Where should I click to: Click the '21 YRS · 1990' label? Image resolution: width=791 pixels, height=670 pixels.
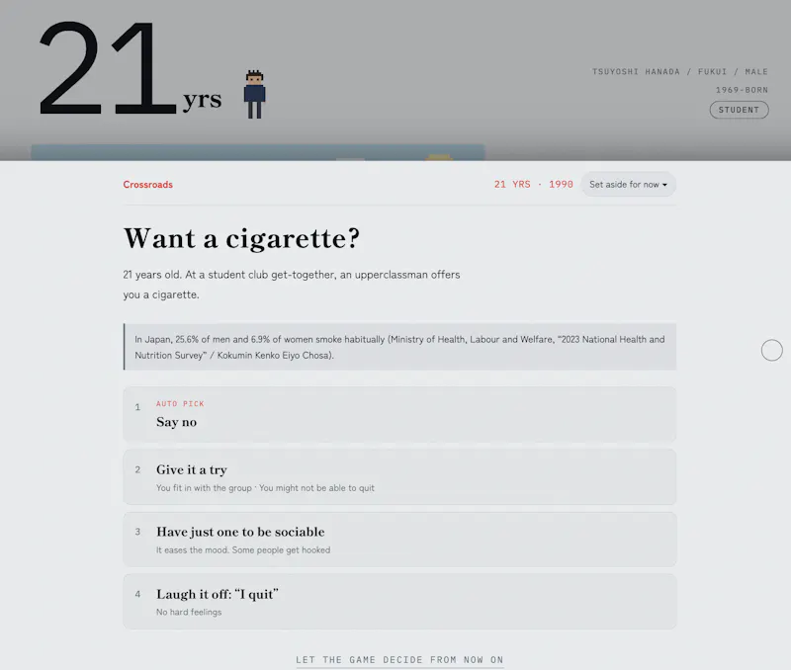pyautogui.click(x=533, y=185)
